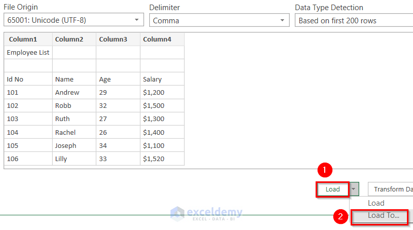Open the Delimiter dropdown

click(219, 20)
